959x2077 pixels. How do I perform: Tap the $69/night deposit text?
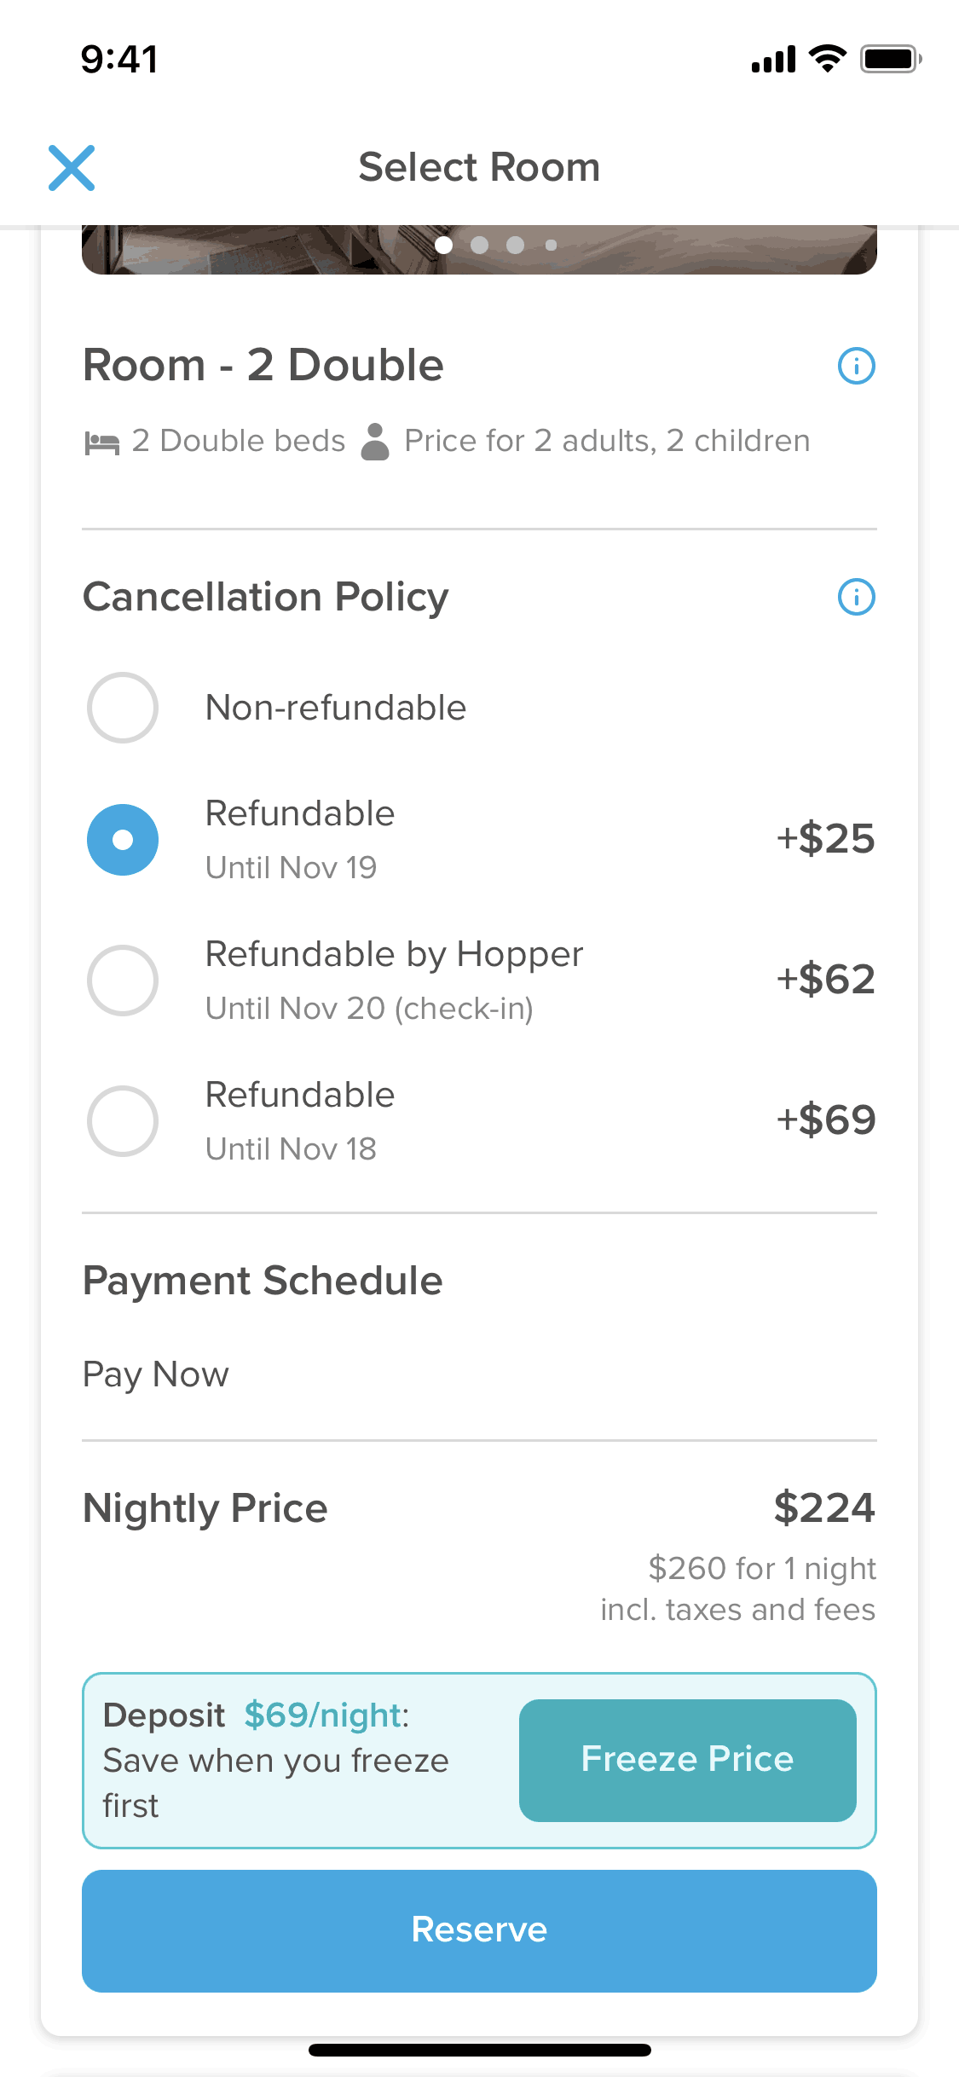[x=326, y=1715]
